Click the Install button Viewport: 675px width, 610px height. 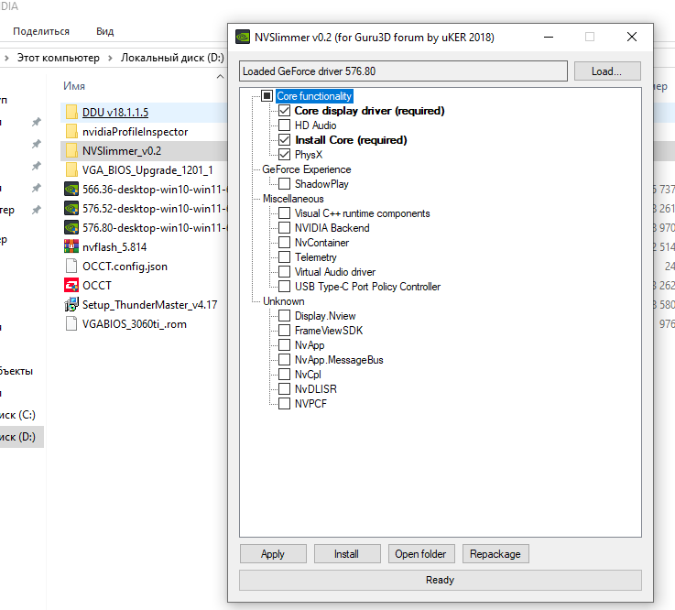(x=347, y=554)
